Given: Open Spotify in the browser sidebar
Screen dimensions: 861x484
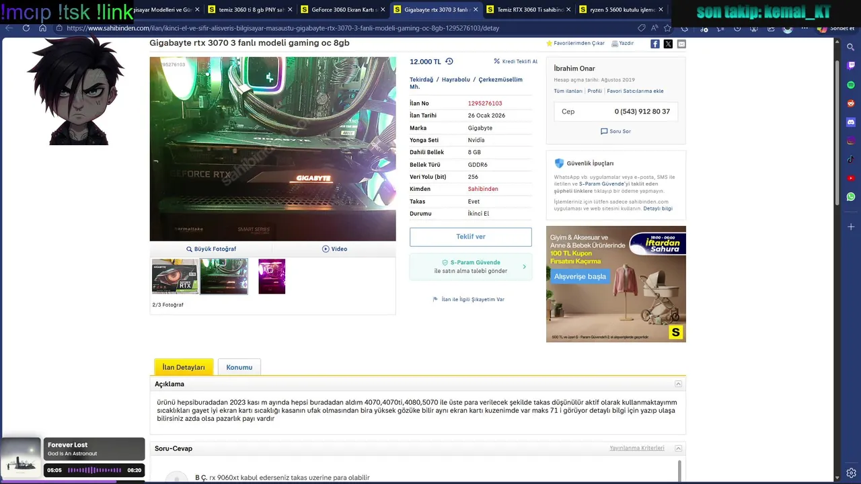Looking at the screenshot, I should coord(851,85).
